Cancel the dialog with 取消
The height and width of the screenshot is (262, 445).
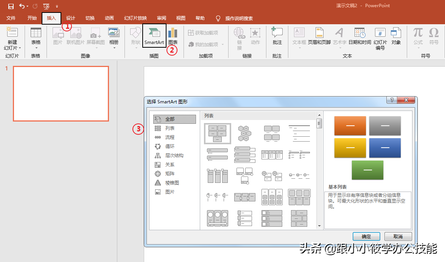pyautogui.click(x=398, y=237)
